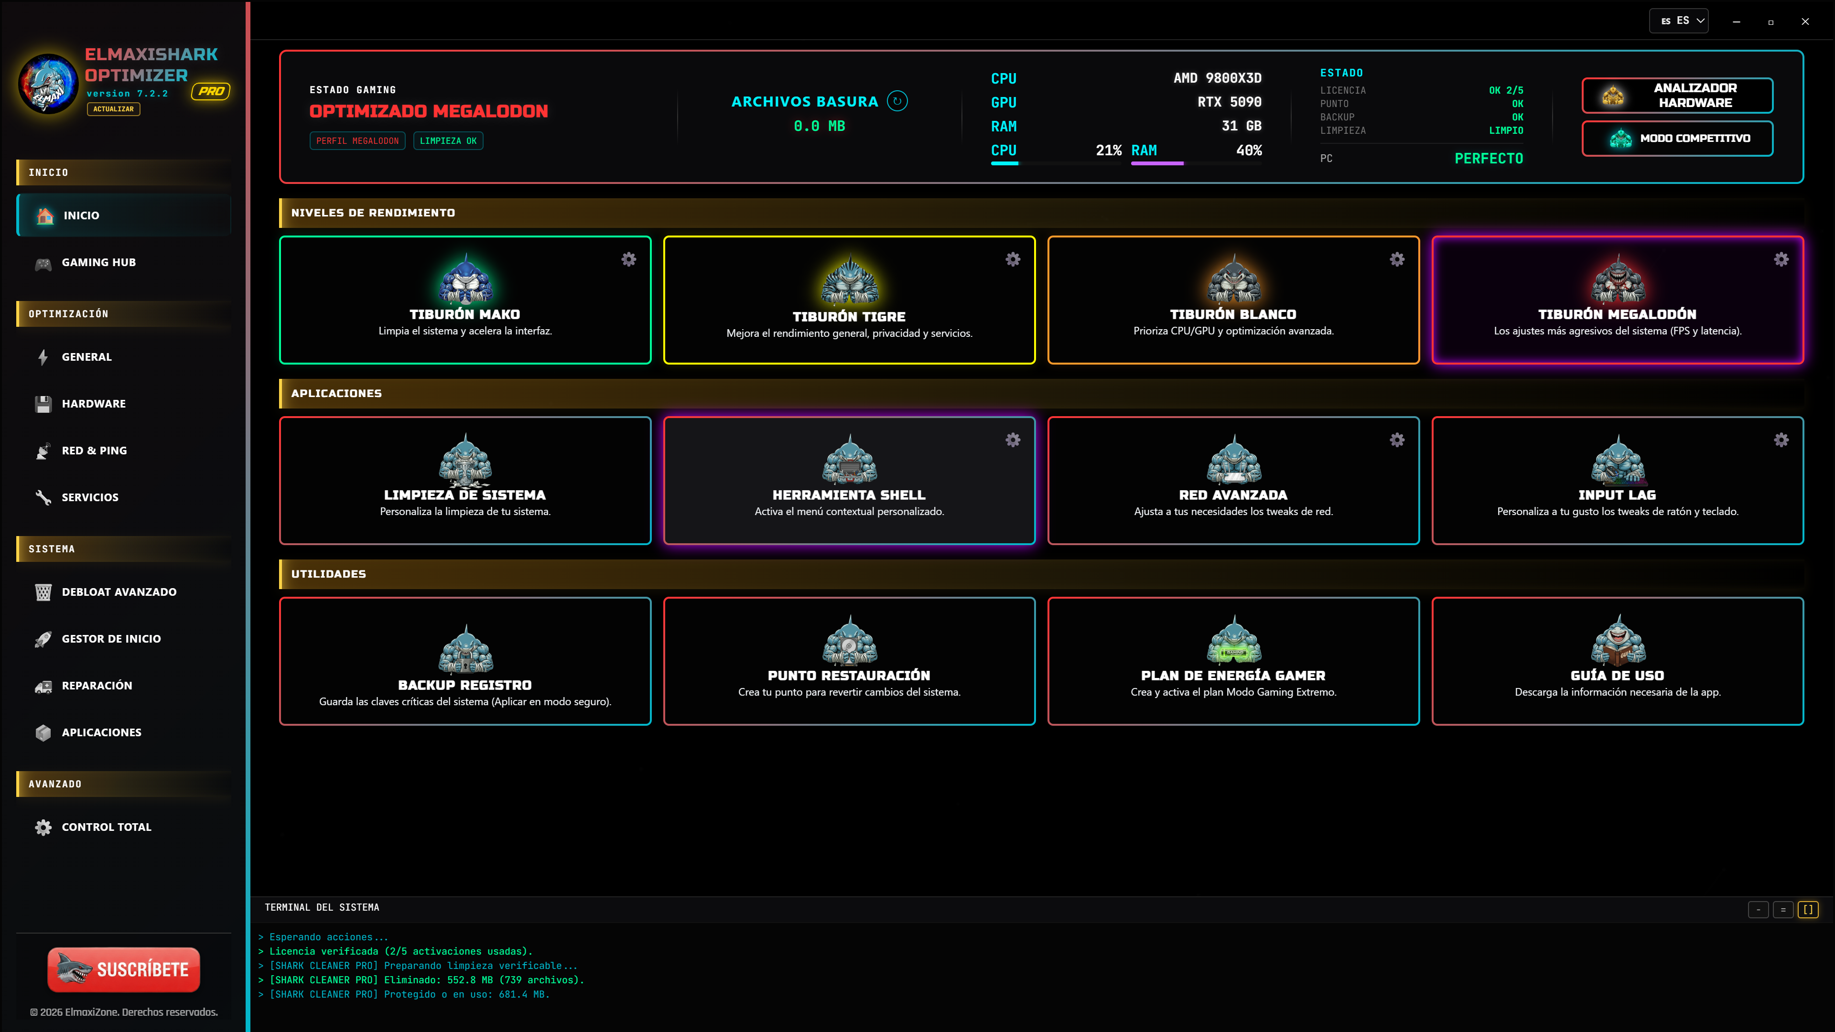1835x1032 pixels.
Task: Click 'OPTIMIZADO MEGALODON' status text
Action: pos(429,111)
